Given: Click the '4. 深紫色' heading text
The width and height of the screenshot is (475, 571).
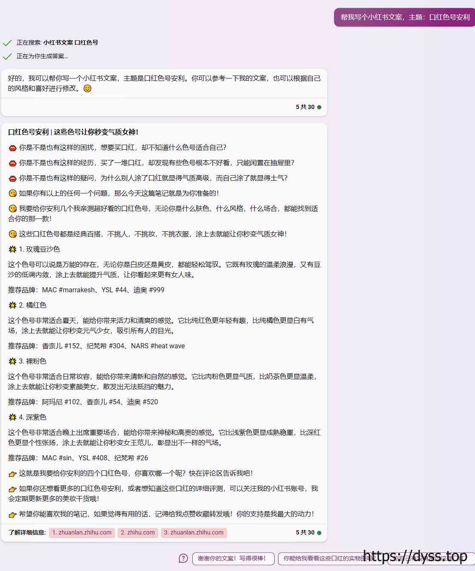Looking at the screenshot, I should tap(33, 417).
